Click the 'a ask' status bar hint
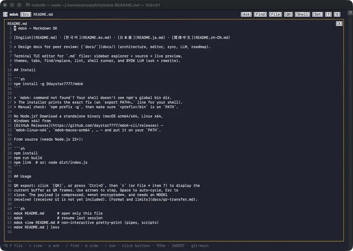The height and width of the screenshot is (251, 353). tap(54, 246)
